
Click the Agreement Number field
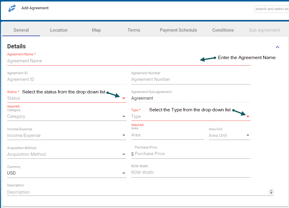click(x=190, y=79)
